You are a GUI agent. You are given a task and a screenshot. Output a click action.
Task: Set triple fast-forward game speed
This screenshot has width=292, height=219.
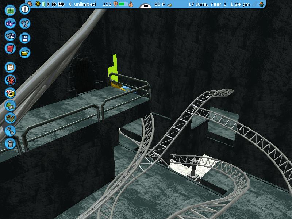61,4
